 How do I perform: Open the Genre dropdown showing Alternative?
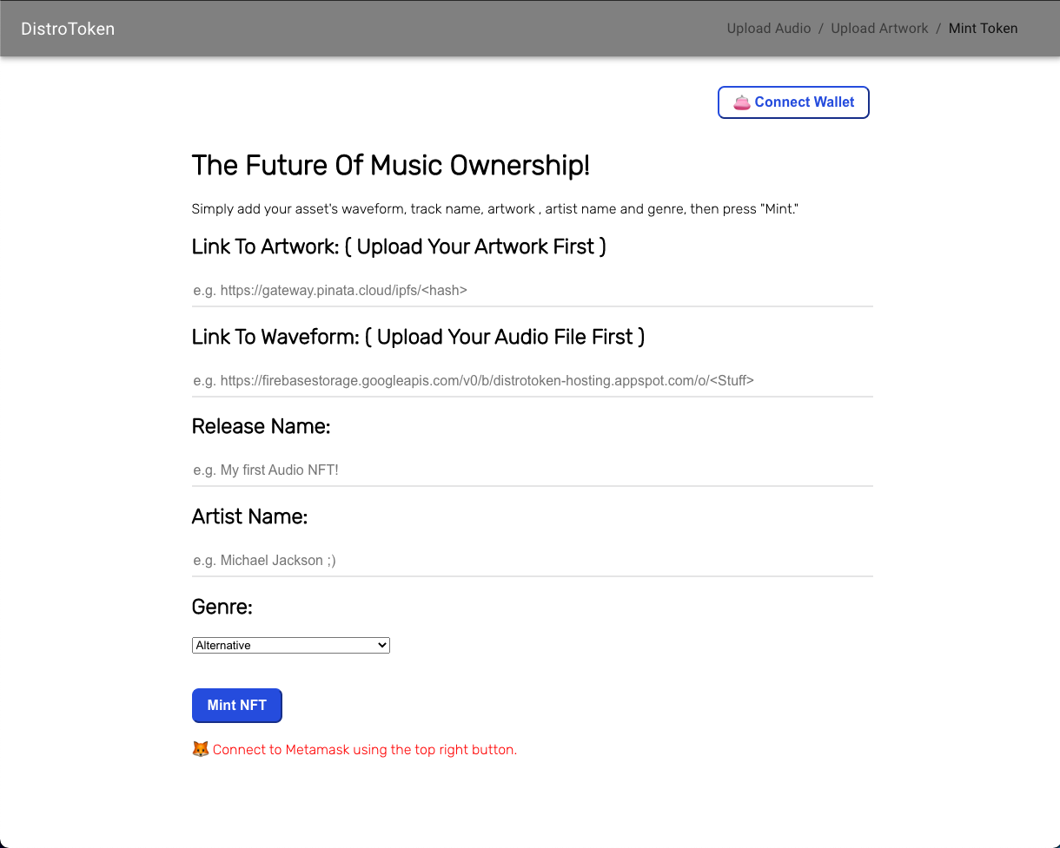coord(290,645)
